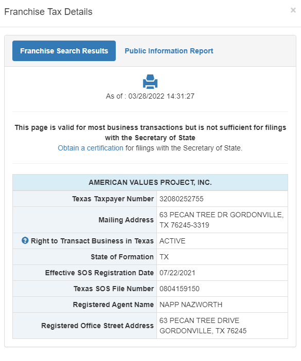Click the Right to Transact Business label

coord(92,241)
